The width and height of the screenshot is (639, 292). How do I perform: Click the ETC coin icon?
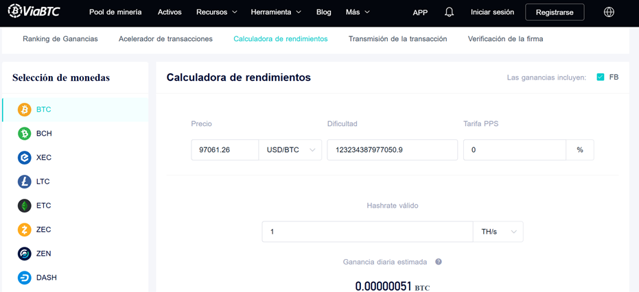tap(25, 206)
